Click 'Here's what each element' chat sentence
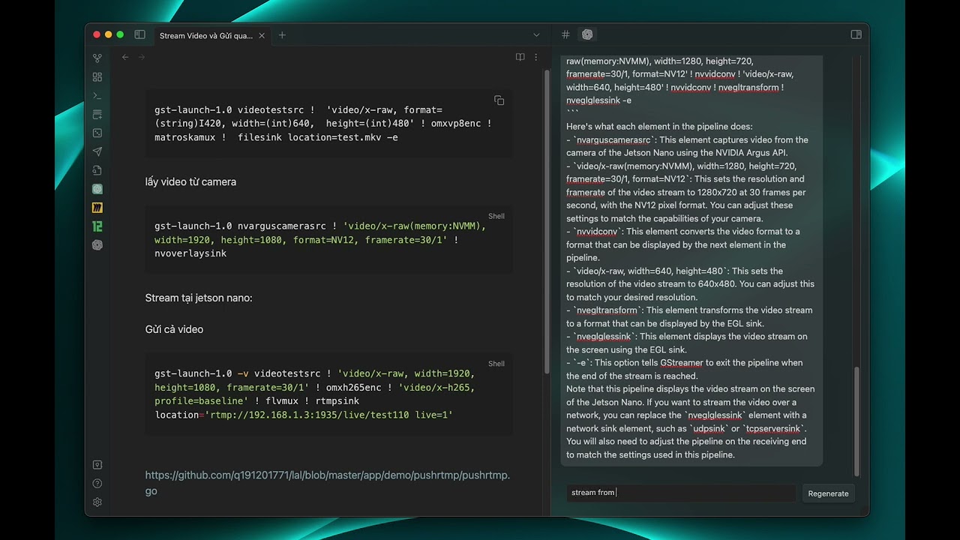960x540 pixels. [x=659, y=127]
